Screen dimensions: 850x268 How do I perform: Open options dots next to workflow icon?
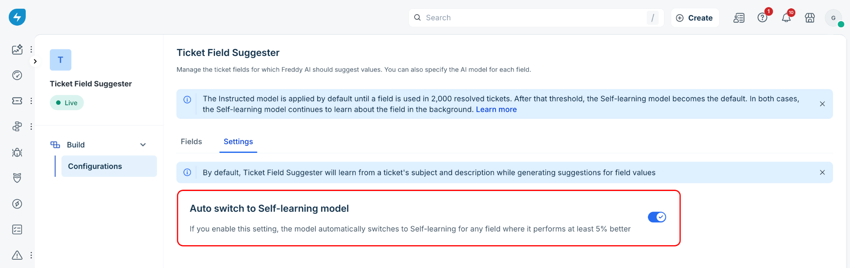(31, 126)
